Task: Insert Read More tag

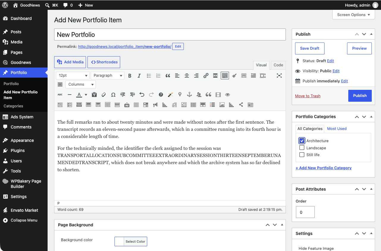Action: click(x=215, y=76)
